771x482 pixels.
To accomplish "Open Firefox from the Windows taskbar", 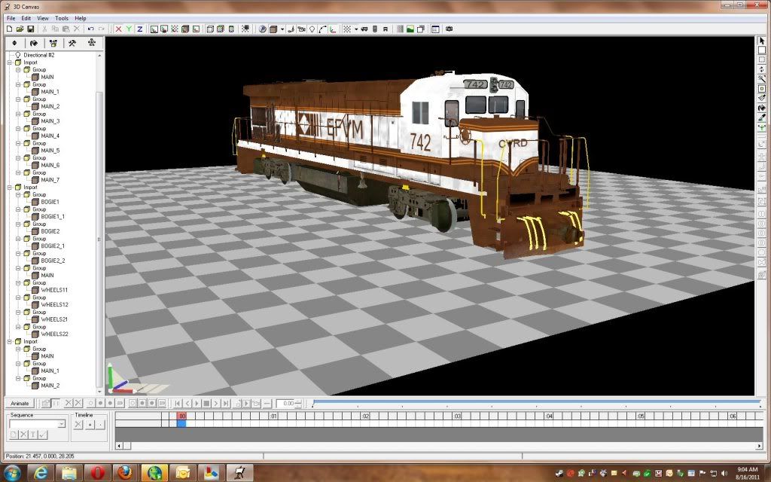I will (x=124, y=472).
